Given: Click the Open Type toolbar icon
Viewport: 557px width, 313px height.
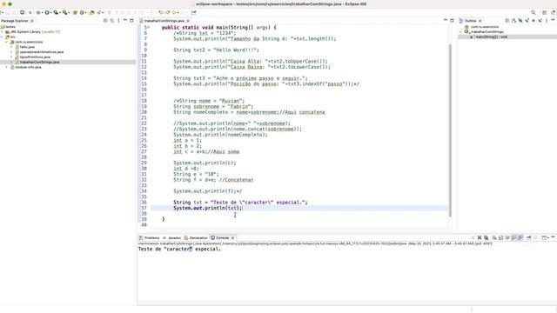Looking at the screenshot, I should pos(92,12).
